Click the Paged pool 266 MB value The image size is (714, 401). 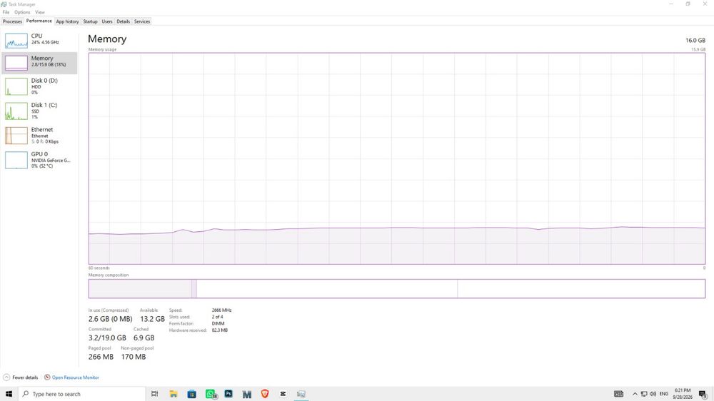click(x=101, y=357)
